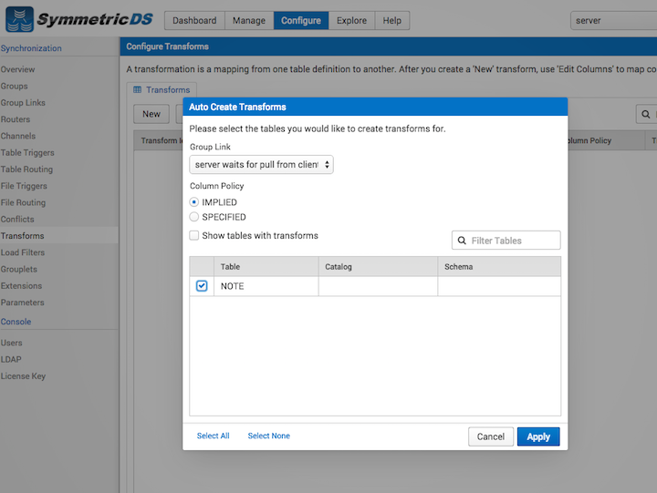Open File Triggers in the sidebar

click(24, 186)
